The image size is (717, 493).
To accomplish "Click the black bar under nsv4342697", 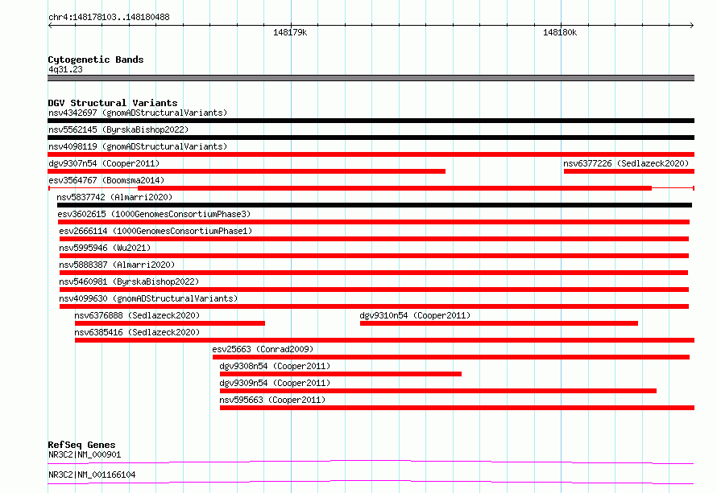I will coord(371,121).
